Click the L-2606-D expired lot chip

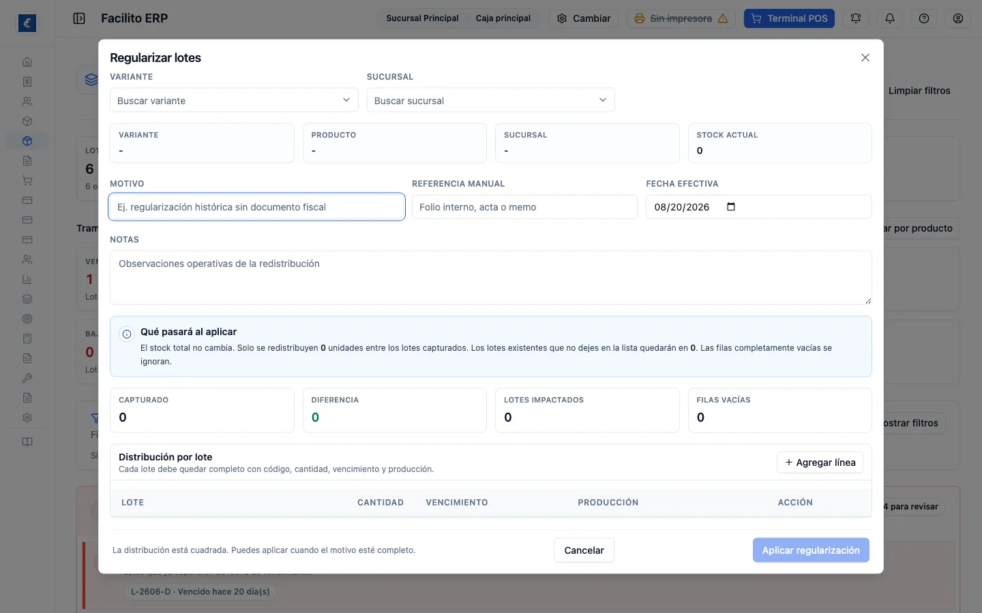(x=200, y=592)
